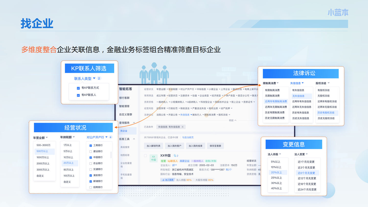Uncheck 邮储银行 checkbox
The image size is (368, 207).
coord(91,181)
